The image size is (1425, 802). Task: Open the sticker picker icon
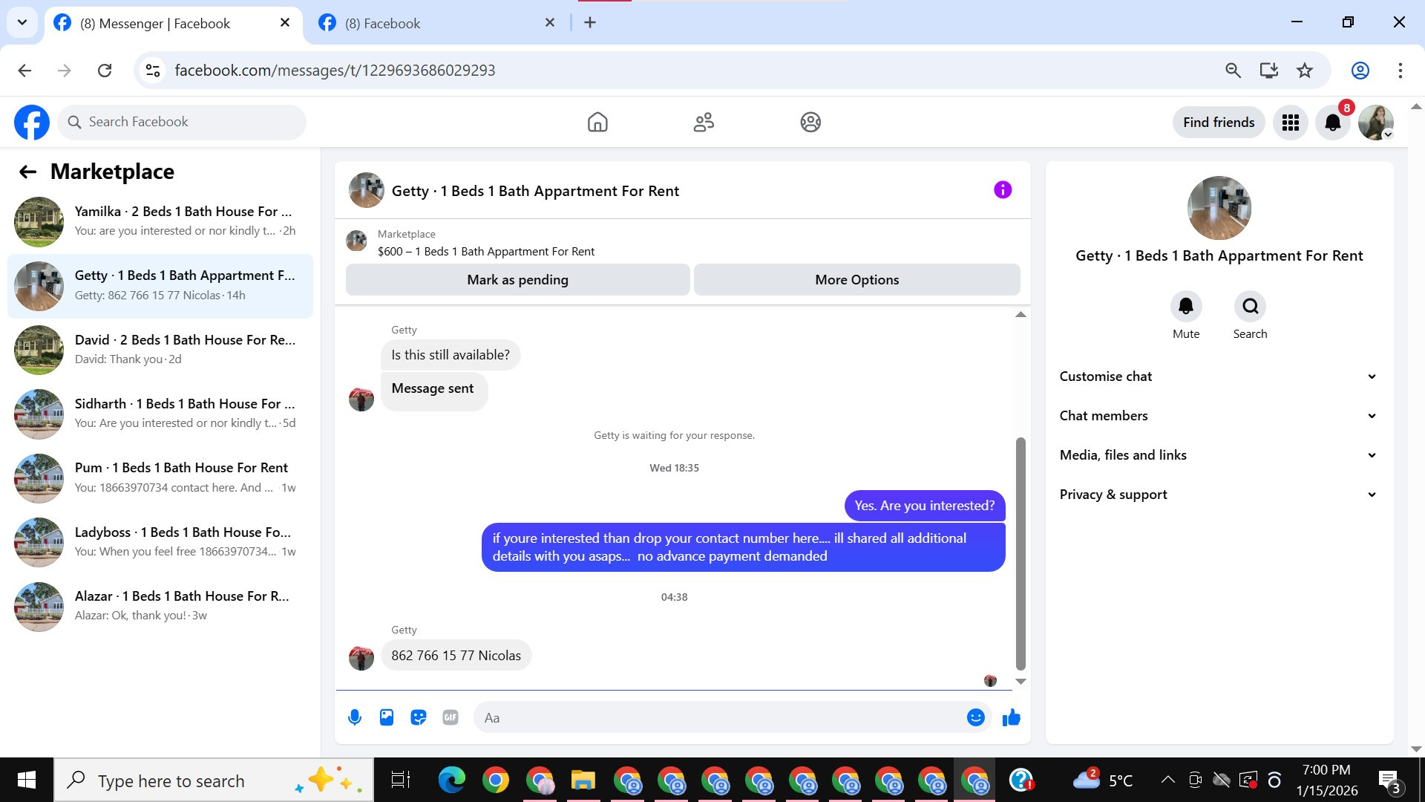[x=419, y=717]
